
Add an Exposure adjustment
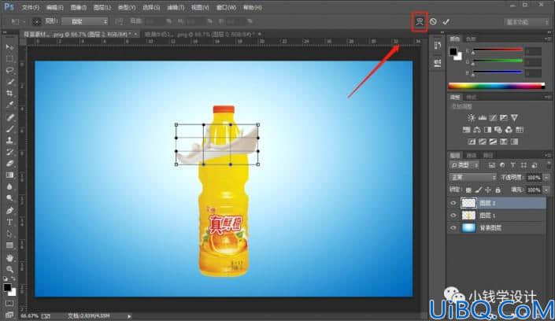pyautogui.click(x=503, y=117)
